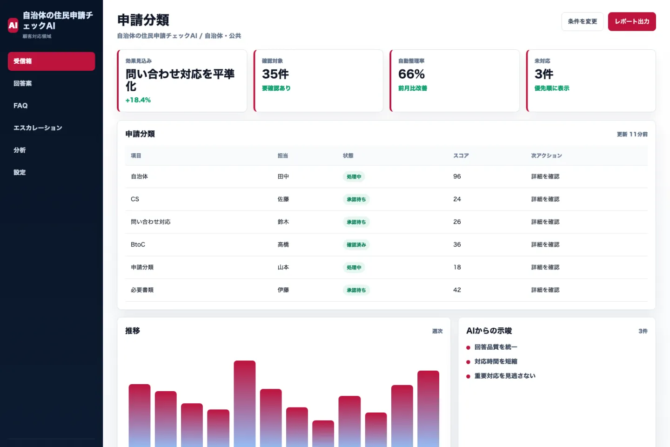670x447 pixels.
Task: Open the 回答案 menu item
Action: [x=51, y=83]
